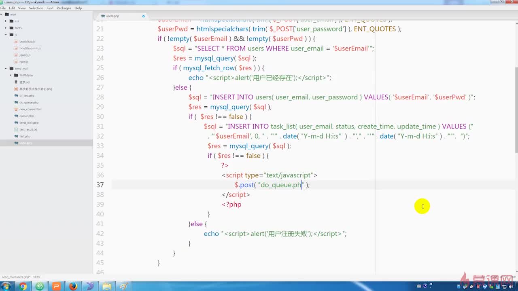Click the test_result.txt file icon
The image size is (518, 291).
[16, 130]
